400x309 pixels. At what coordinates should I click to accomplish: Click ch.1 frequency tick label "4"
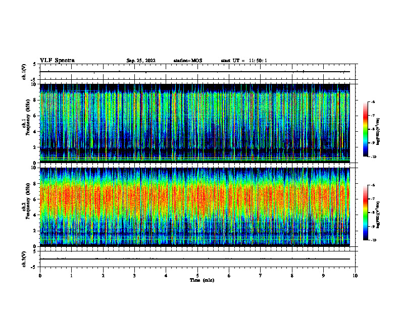pos(35,132)
